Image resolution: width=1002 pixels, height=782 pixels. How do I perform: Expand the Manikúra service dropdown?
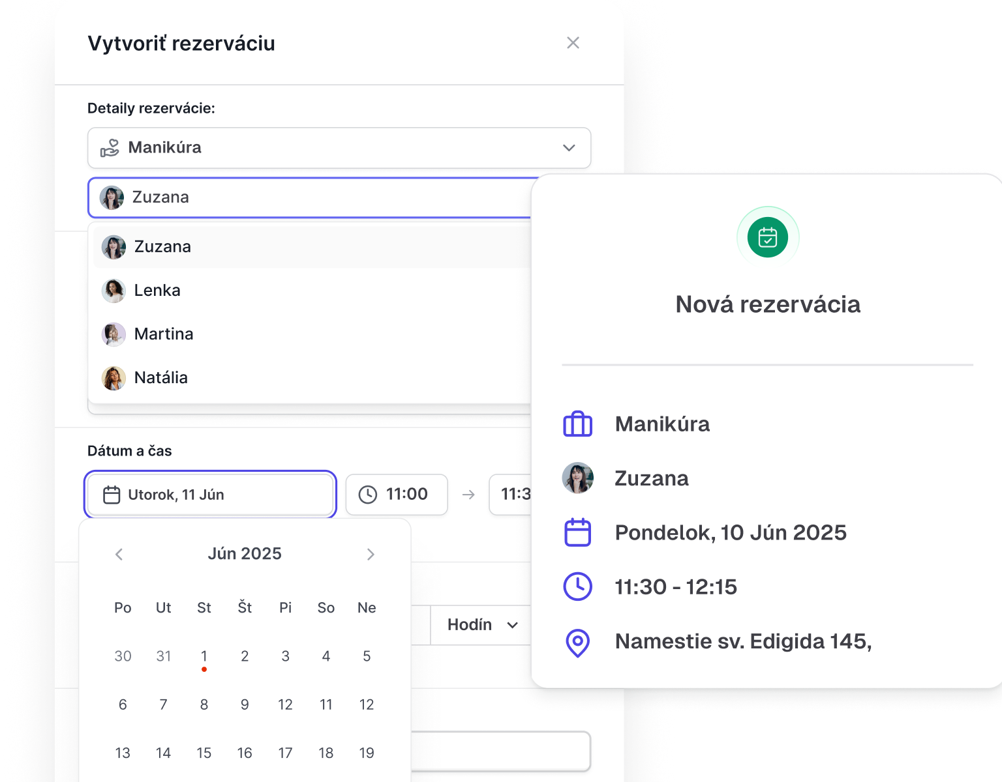pos(569,148)
